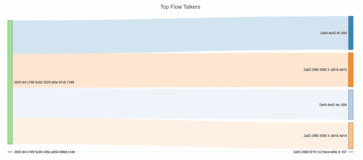Viewport: 363px width, 160px height.
Task: Select the pale orange flow band to b818:4d14
Action: [x=180, y=133]
